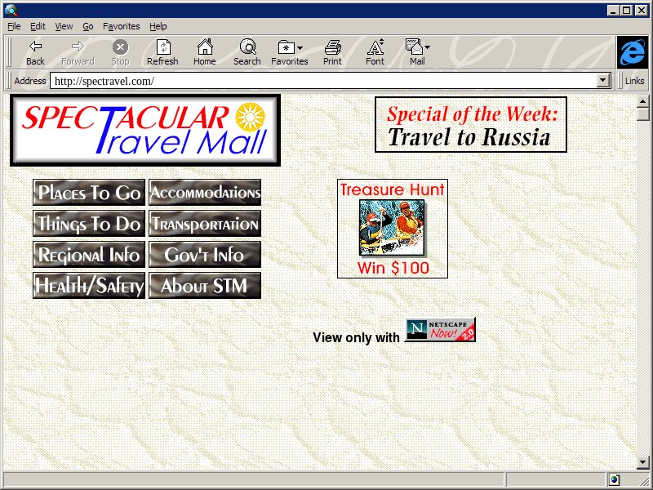
Task: Click the Back arrow toolbar icon
Action: (35, 47)
